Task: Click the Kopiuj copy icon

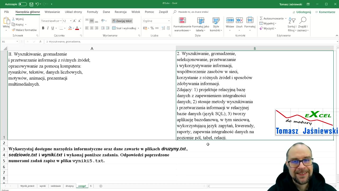Action: [13, 24]
